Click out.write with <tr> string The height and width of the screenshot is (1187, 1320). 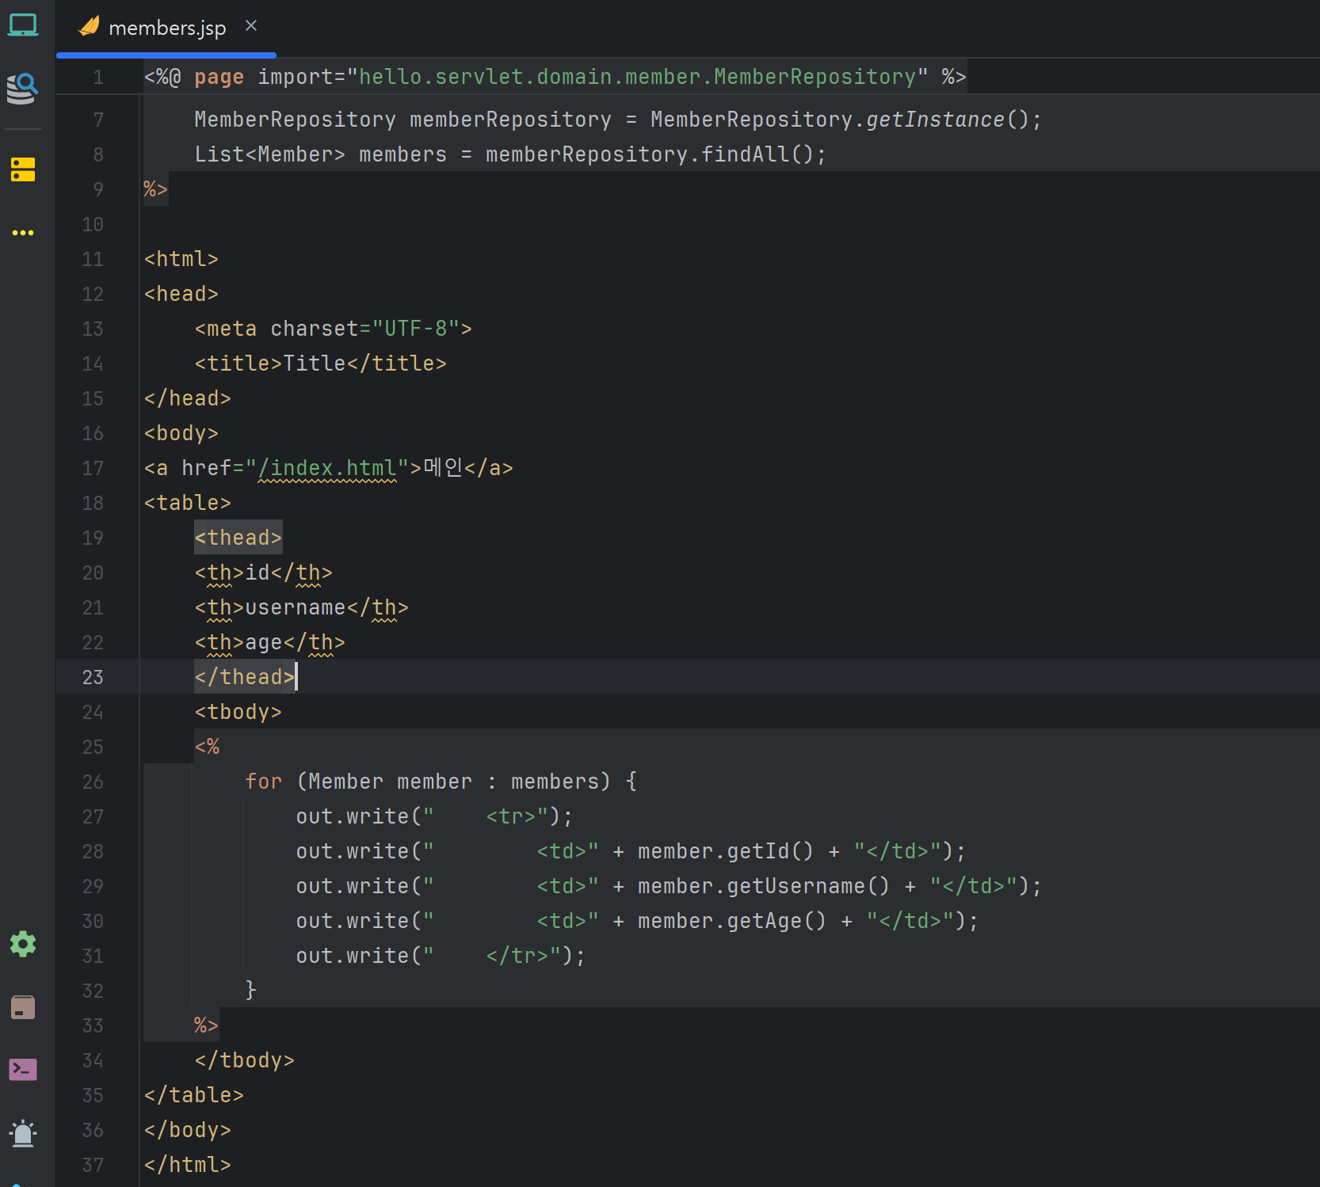[x=434, y=816]
